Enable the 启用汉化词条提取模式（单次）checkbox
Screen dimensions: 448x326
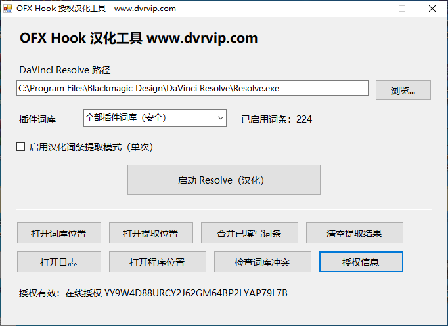(20, 147)
